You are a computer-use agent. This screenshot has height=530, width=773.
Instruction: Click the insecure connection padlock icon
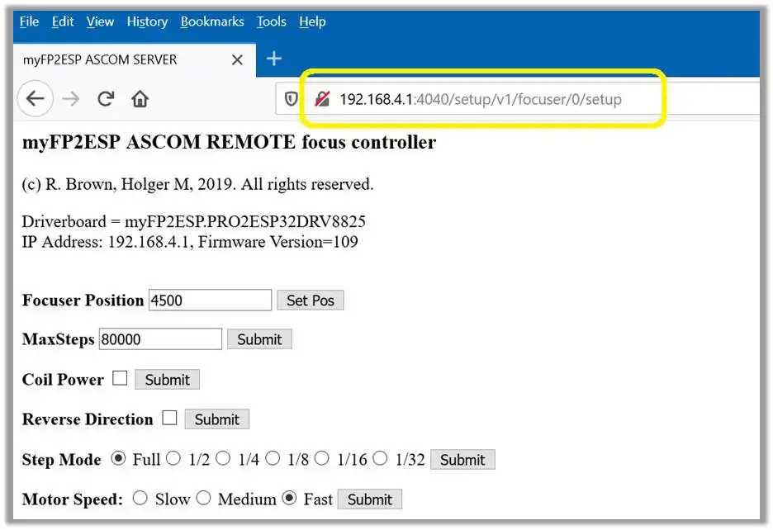click(322, 99)
